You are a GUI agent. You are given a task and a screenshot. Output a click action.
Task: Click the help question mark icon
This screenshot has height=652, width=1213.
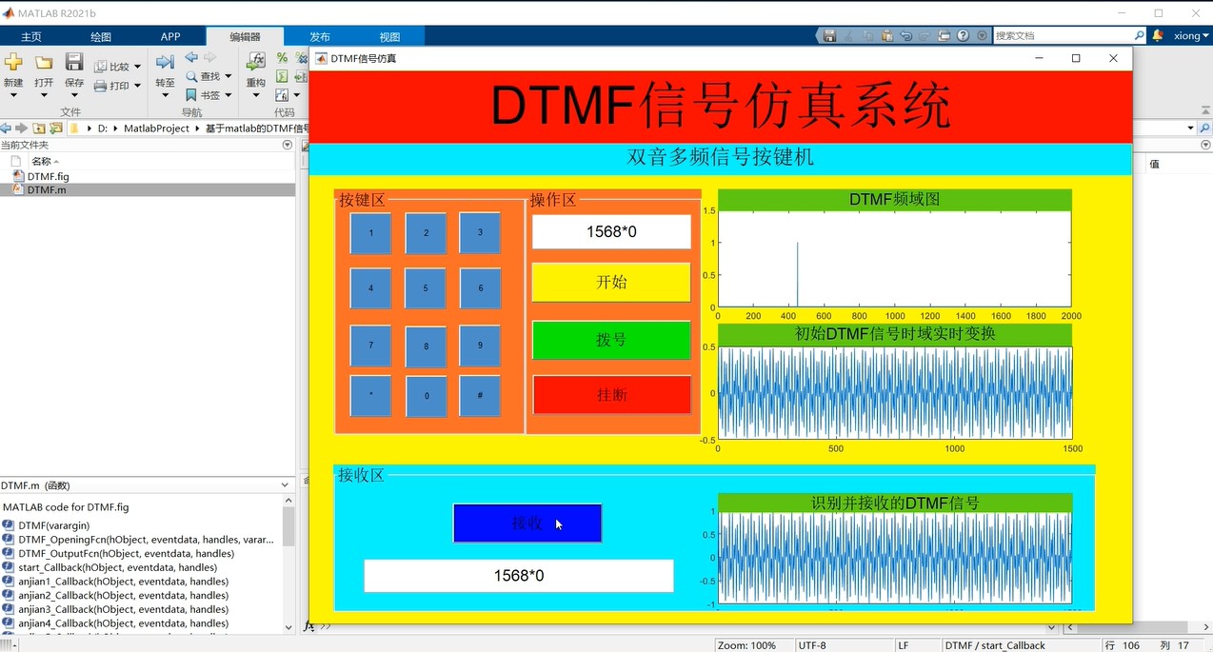point(964,35)
